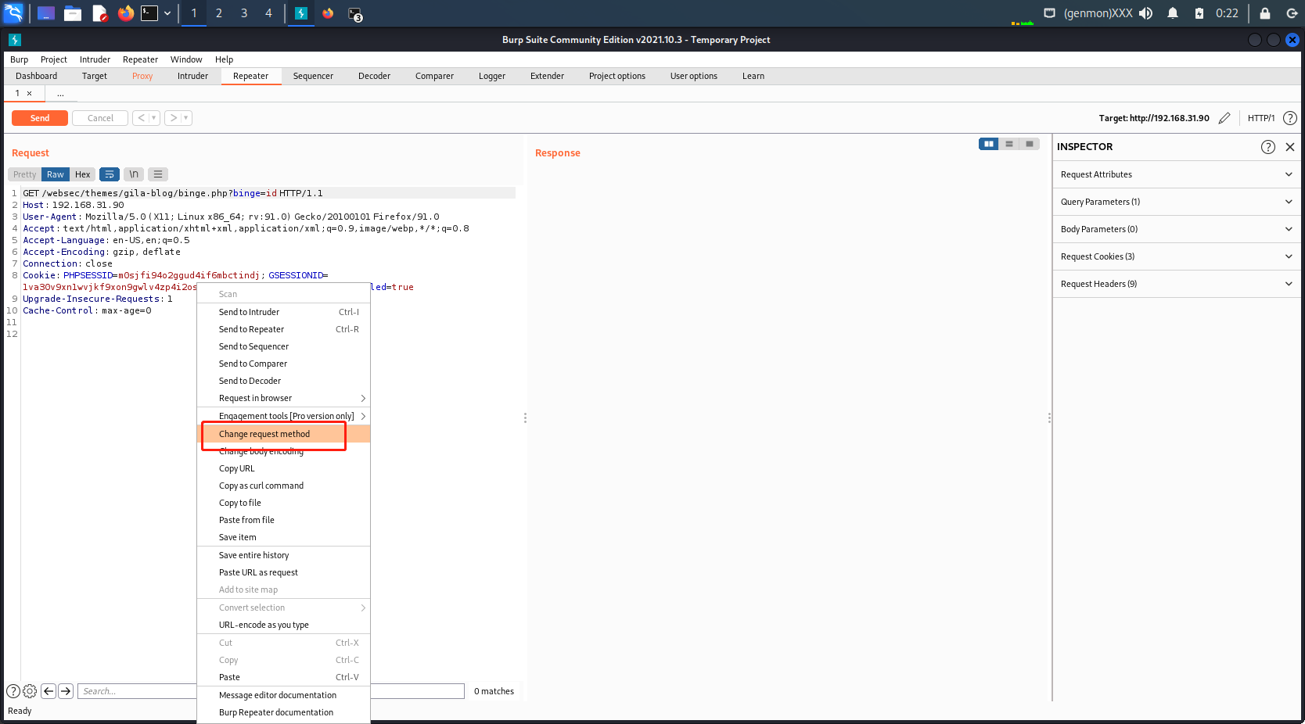Close Repeater tab 1
Viewport: 1305px width, 724px height.
(30, 93)
